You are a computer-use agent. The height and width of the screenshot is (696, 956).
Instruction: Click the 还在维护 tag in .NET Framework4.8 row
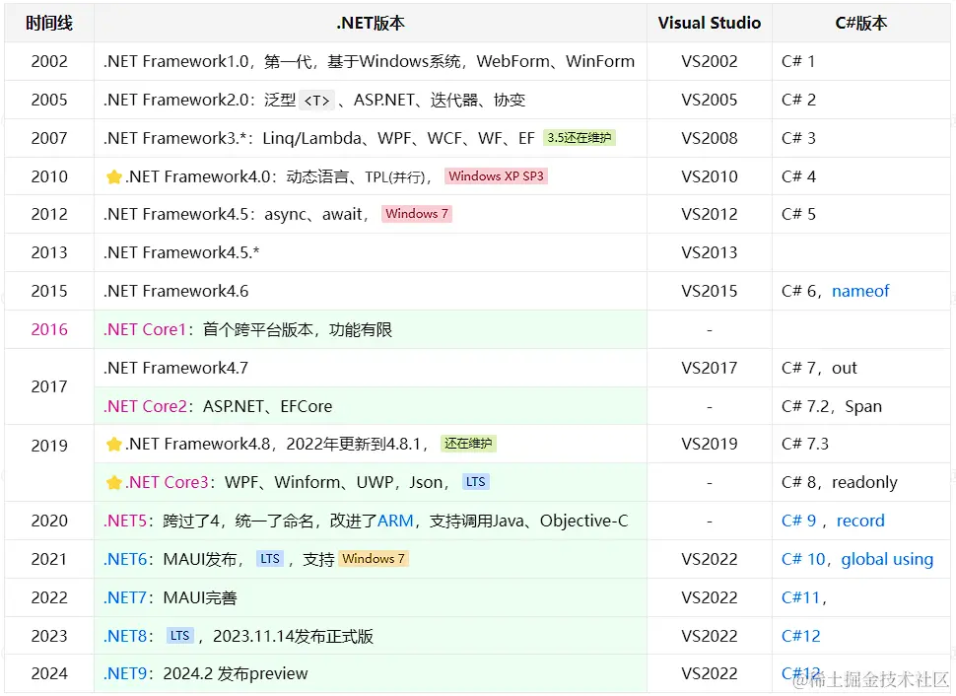(467, 444)
